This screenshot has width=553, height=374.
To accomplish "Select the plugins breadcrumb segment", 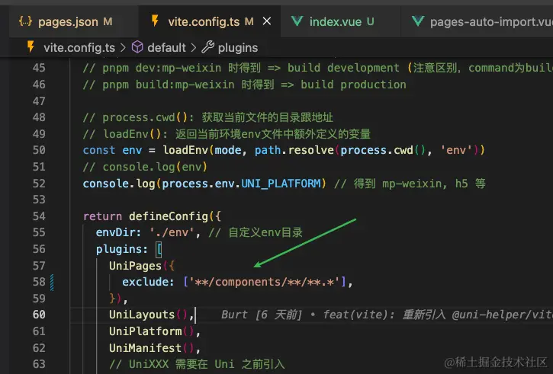I will coord(238,48).
